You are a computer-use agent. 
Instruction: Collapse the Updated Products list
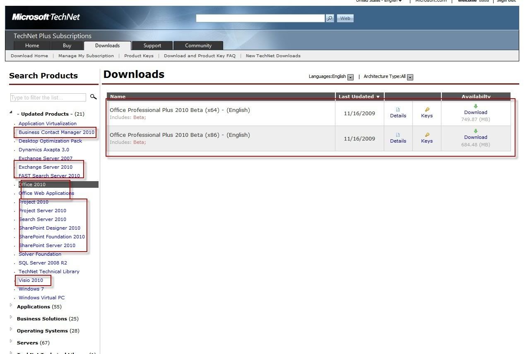(11, 112)
